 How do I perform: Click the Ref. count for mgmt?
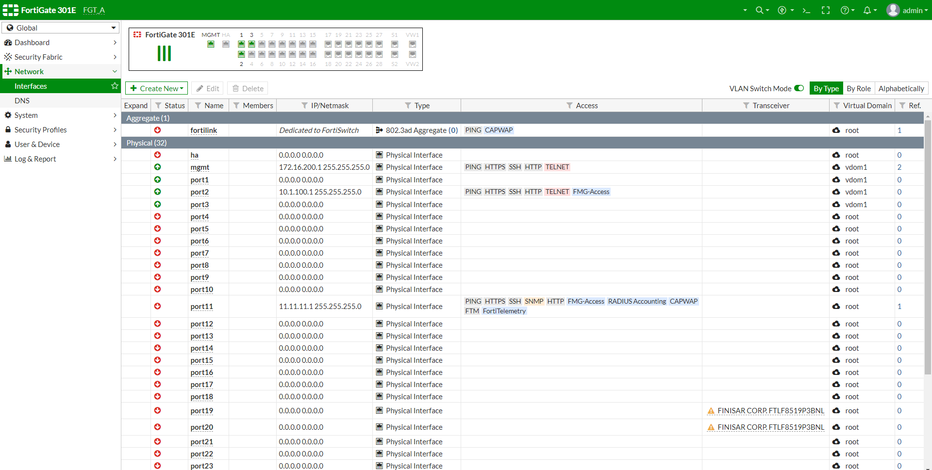899,167
